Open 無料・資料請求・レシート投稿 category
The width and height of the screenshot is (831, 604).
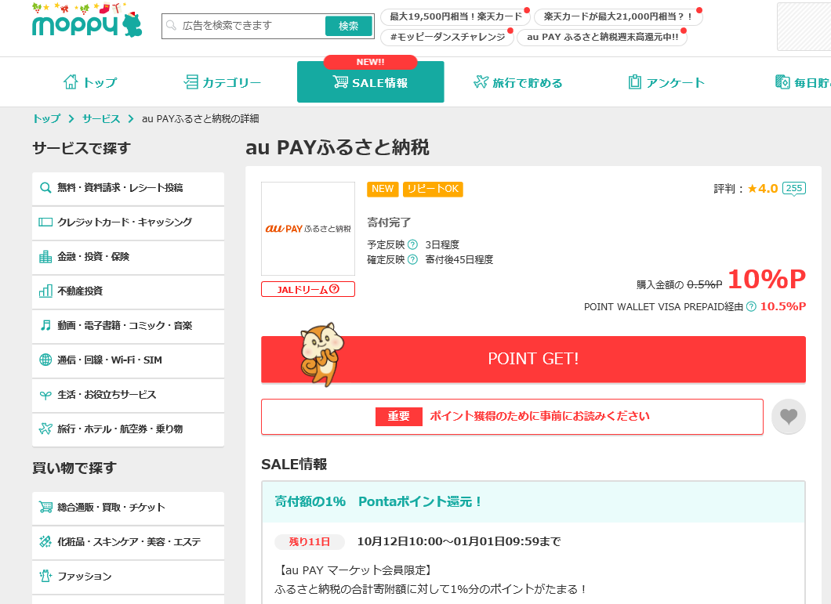(129, 188)
